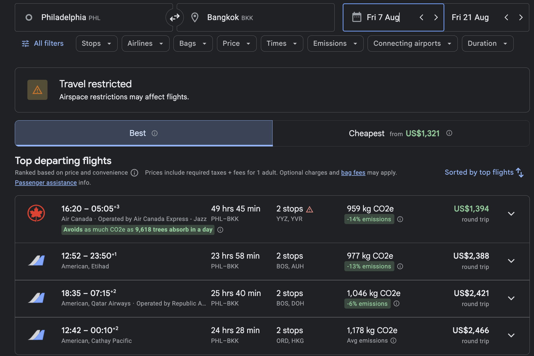Image resolution: width=534 pixels, height=356 pixels.
Task: Show info for -6% emissions badge
Action: [396, 304]
